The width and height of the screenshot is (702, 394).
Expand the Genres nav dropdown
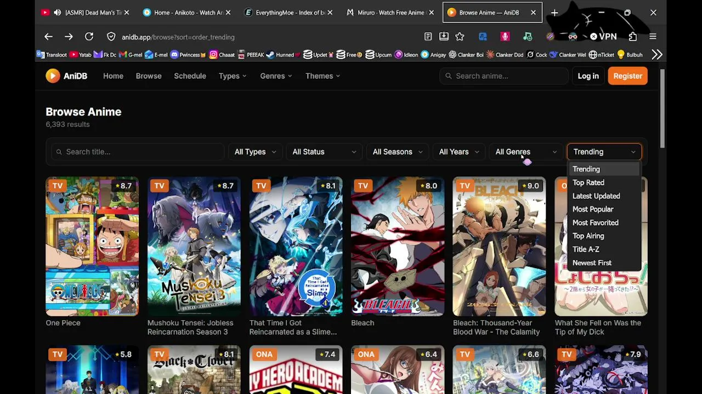coord(276,76)
